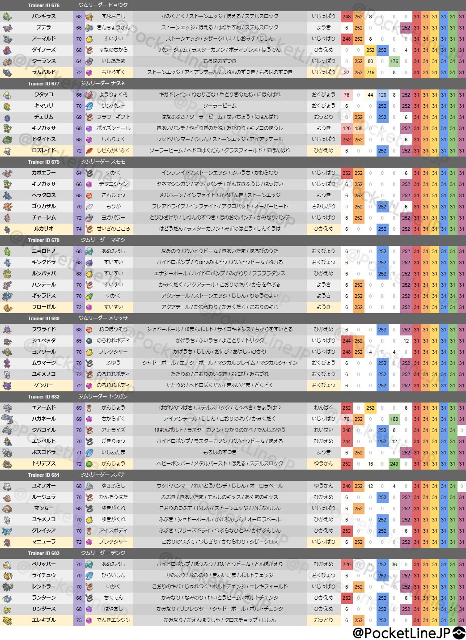This screenshot has height=640, width=466.
Task: Click the ハガネール Pokémon sprite
Action: tap(7, 419)
